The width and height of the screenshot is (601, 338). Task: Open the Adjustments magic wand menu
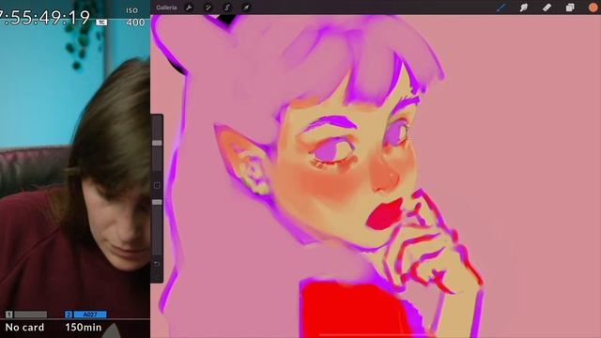(208, 8)
